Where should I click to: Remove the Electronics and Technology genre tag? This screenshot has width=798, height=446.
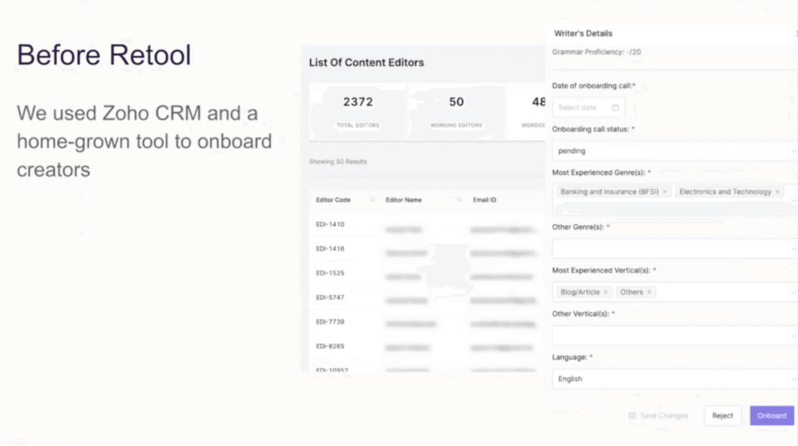pos(777,191)
